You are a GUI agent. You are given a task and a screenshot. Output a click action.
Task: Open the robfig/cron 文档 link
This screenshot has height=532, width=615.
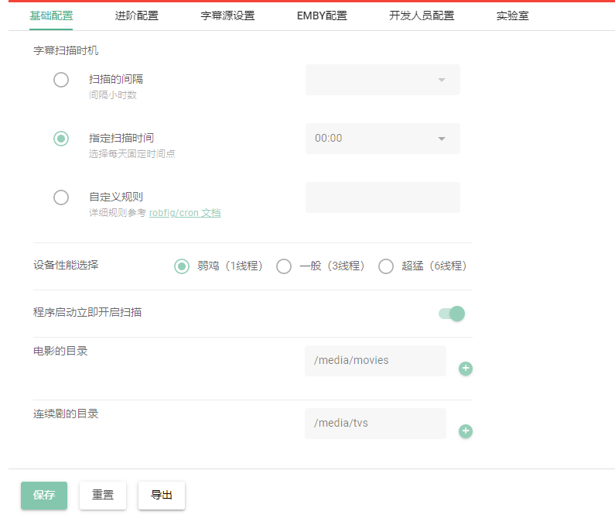185,213
